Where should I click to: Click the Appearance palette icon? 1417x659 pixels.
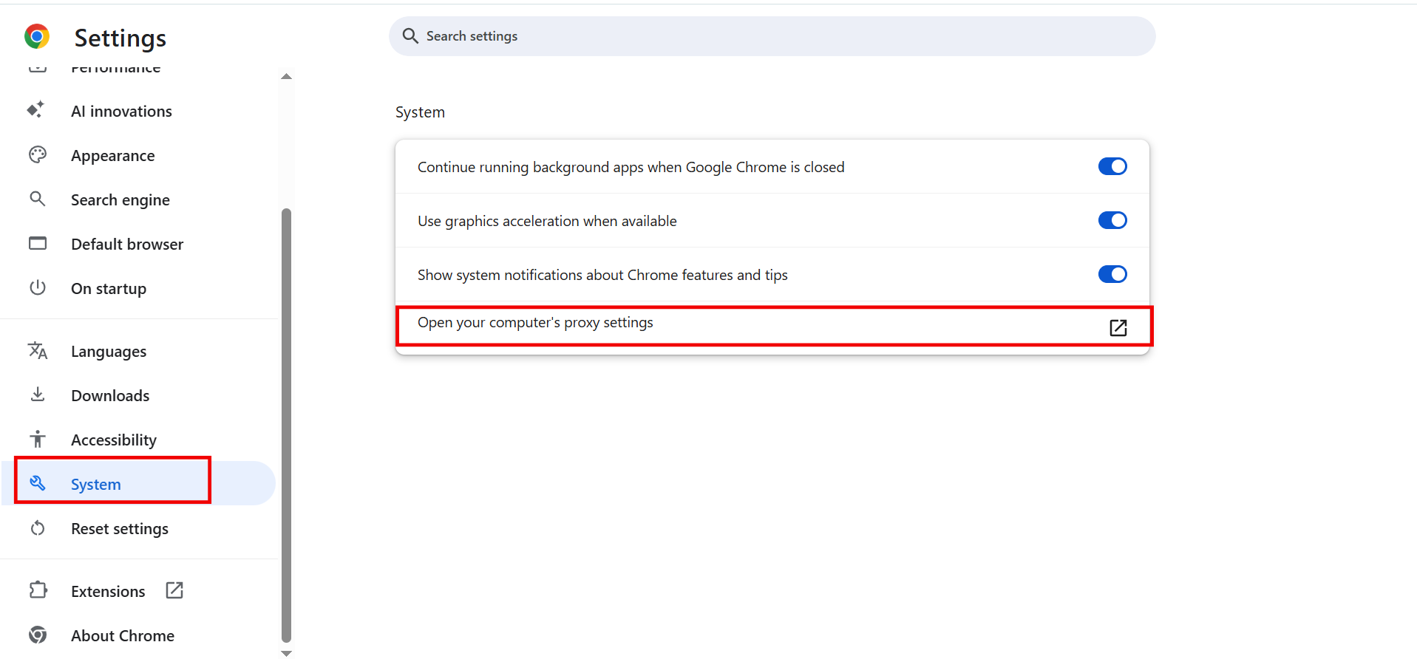click(x=37, y=155)
